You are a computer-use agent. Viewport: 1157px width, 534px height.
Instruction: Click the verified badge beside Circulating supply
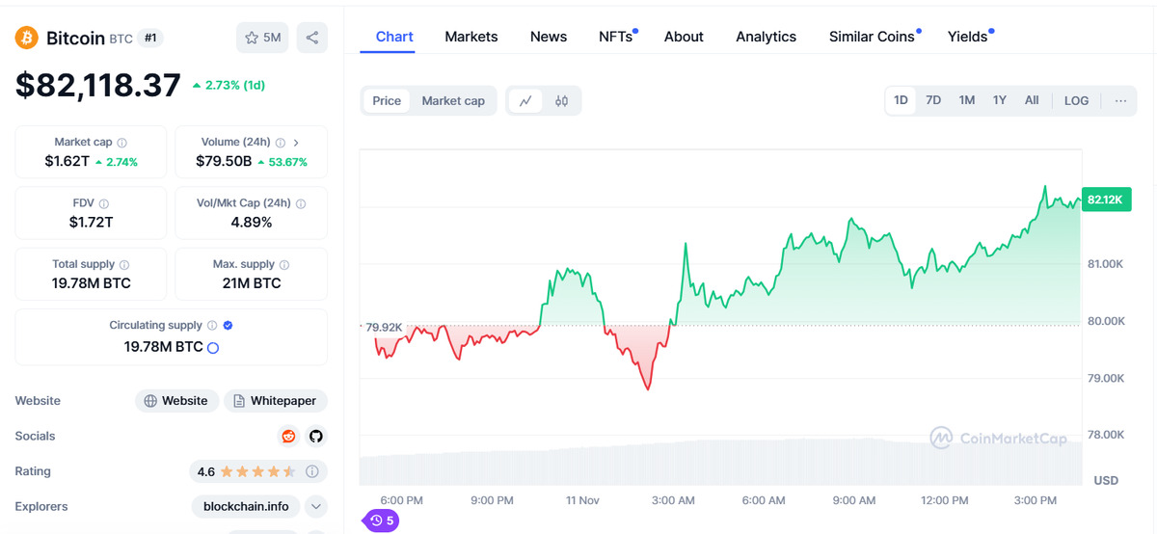click(228, 326)
